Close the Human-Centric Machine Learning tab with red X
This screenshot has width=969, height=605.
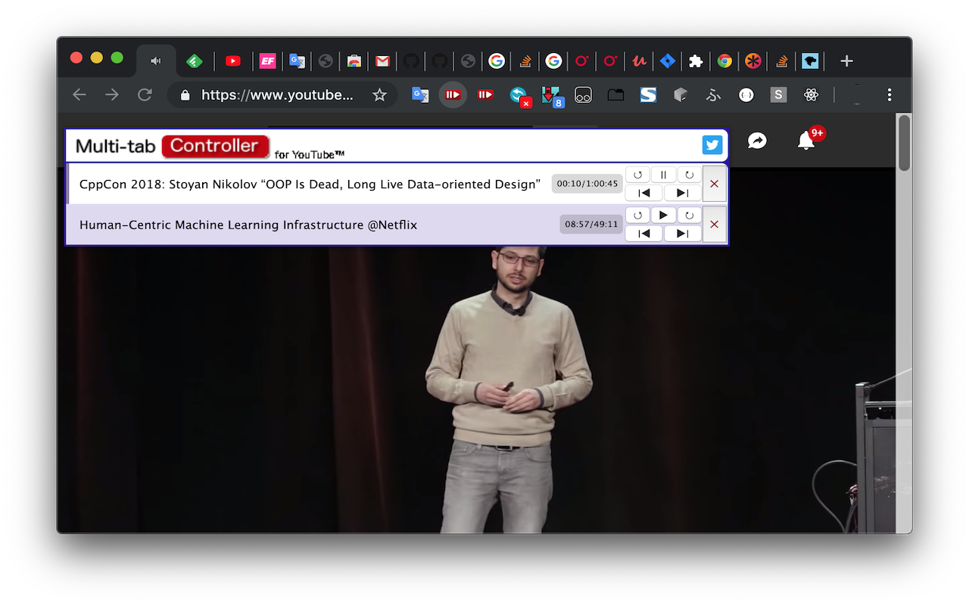(x=715, y=225)
